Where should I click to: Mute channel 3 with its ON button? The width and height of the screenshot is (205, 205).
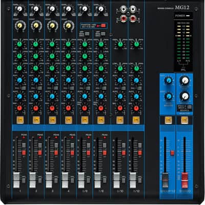(52, 120)
